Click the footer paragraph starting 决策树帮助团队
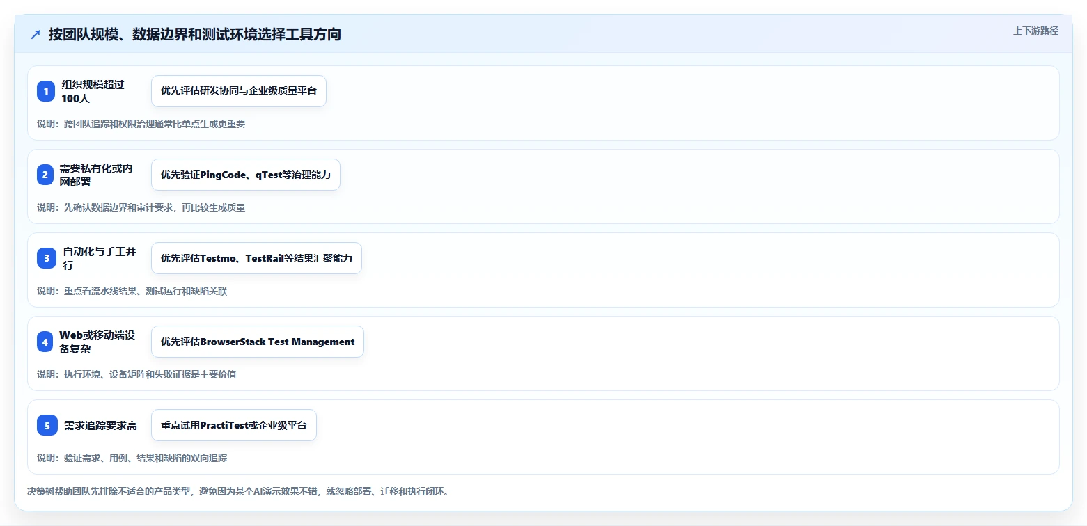 pyautogui.click(x=239, y=492)
